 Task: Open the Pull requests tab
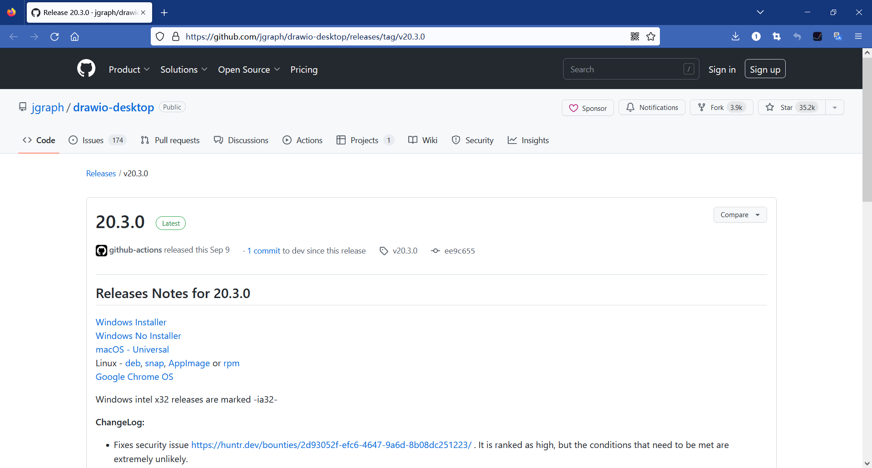tap(170, 140)
